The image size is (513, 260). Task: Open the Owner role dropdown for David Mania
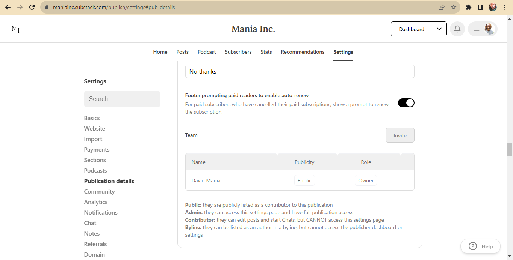pos(366,180)
